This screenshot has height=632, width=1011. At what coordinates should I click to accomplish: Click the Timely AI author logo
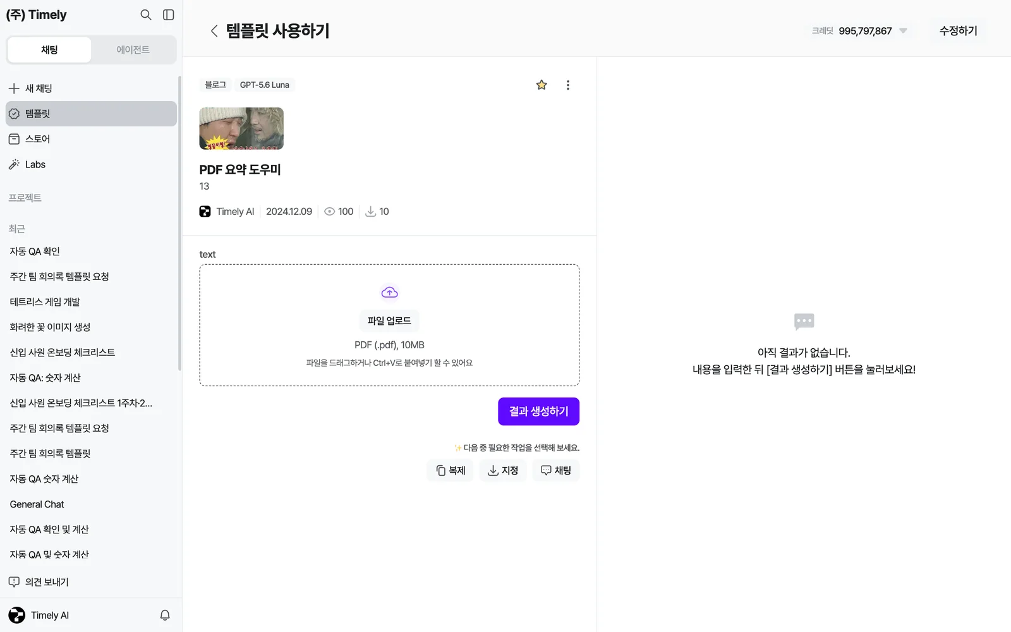click(205, 212)
